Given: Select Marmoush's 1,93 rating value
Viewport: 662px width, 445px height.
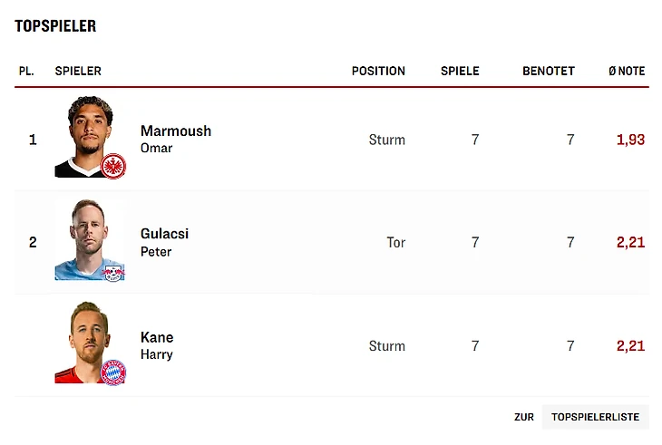Looking at the screenshot, I should [630, 140].
